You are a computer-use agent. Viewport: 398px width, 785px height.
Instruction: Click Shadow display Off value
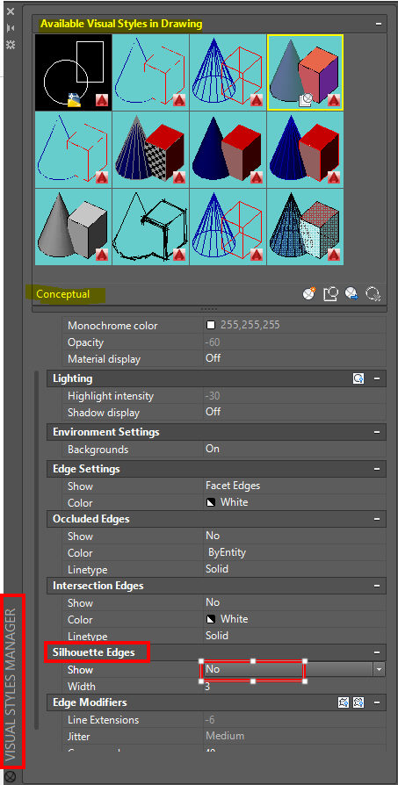click(x=213, y=412)
